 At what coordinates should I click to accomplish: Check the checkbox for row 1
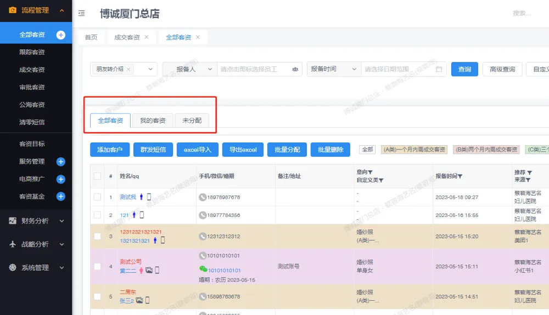pos(97,197)
